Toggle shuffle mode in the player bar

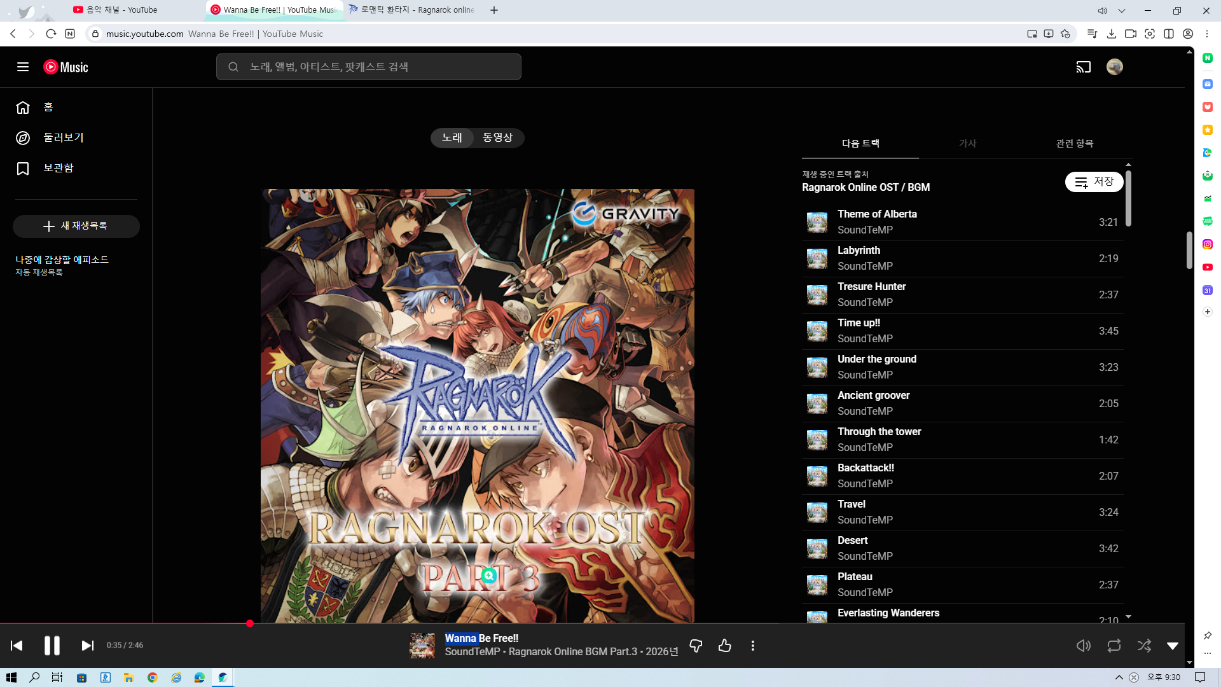[x=1144, y=646]
